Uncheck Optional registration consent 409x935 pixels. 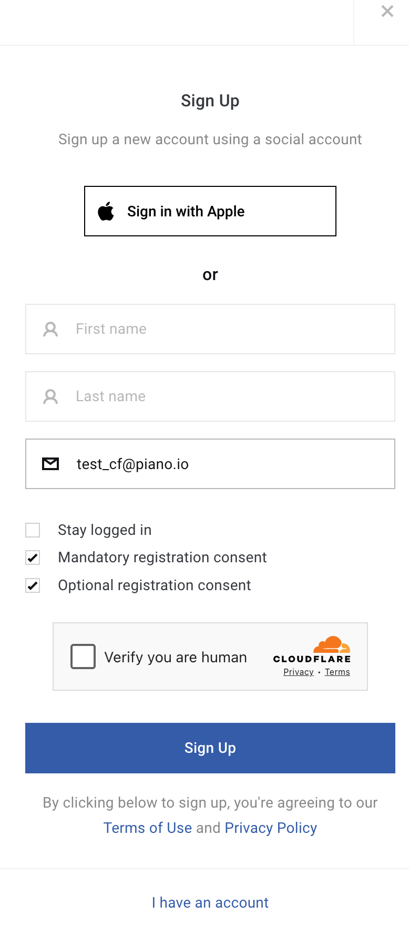pyautogui.click(x=33, y=585)
